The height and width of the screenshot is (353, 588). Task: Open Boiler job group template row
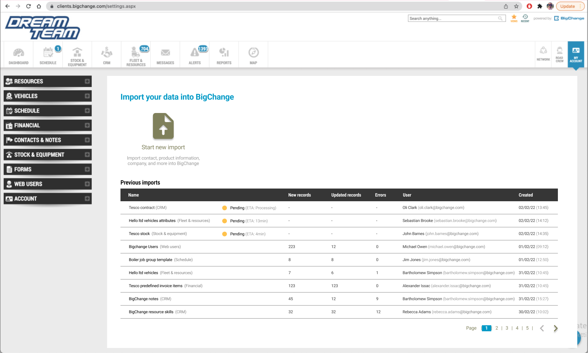(x=339, y=260)
